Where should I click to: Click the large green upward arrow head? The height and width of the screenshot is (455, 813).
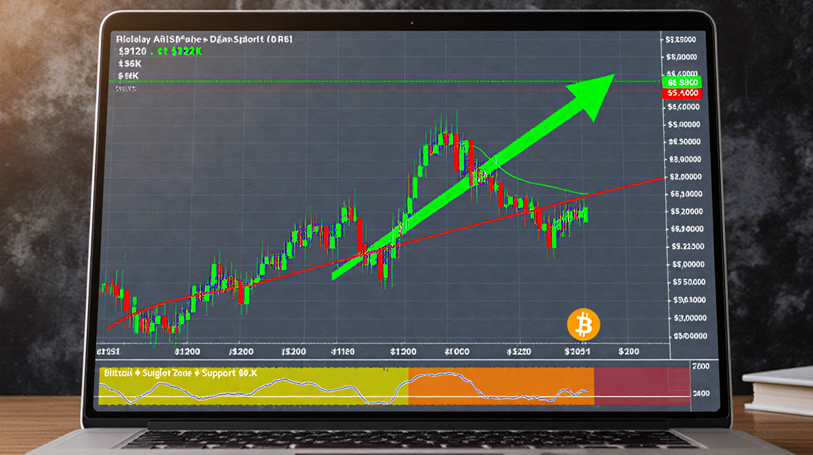point(591,93)
